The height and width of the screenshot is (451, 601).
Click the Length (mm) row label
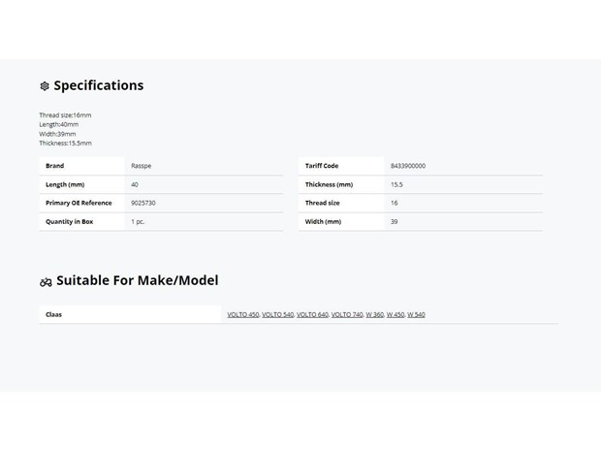(x=65, y=184)
